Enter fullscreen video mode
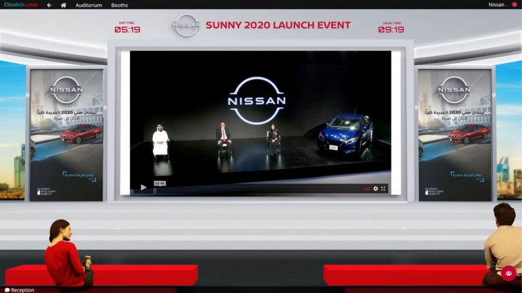 383,189
